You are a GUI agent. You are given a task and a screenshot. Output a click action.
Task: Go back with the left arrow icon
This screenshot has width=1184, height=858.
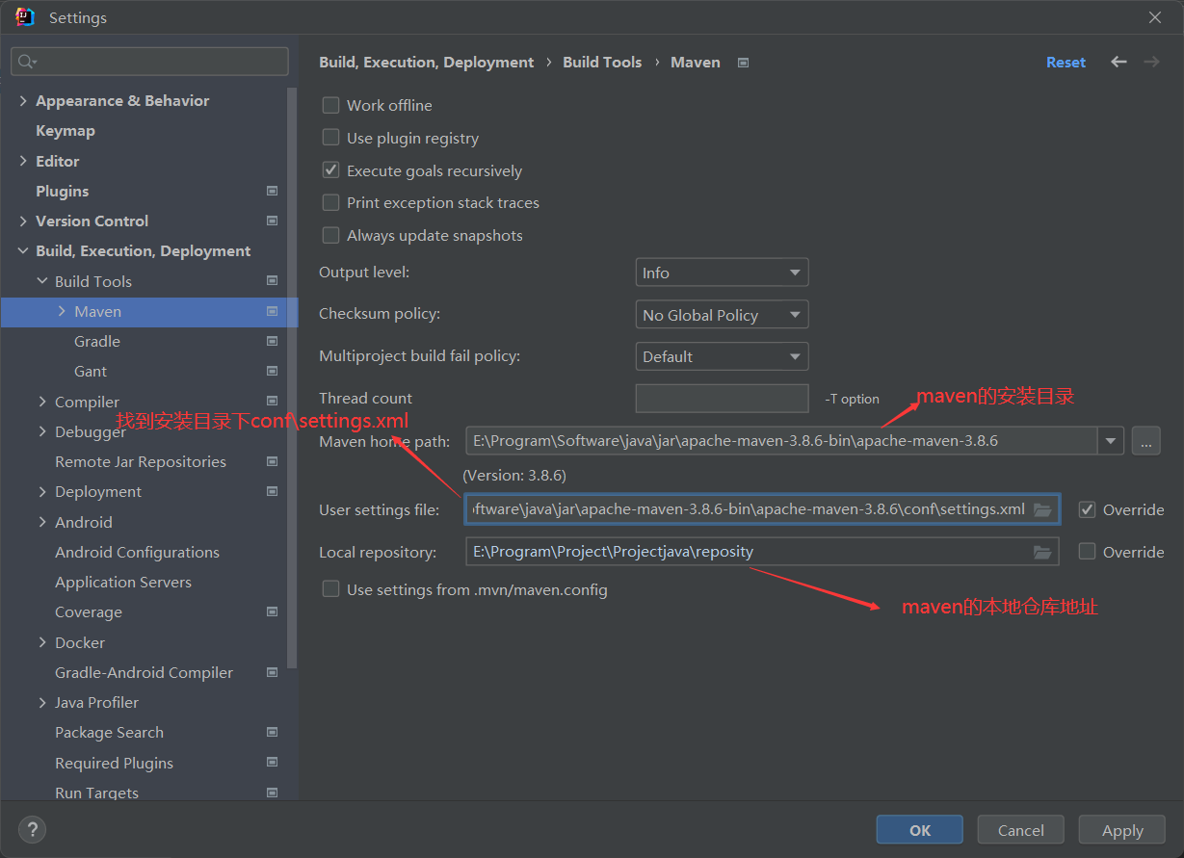[x=1118, y=62]
